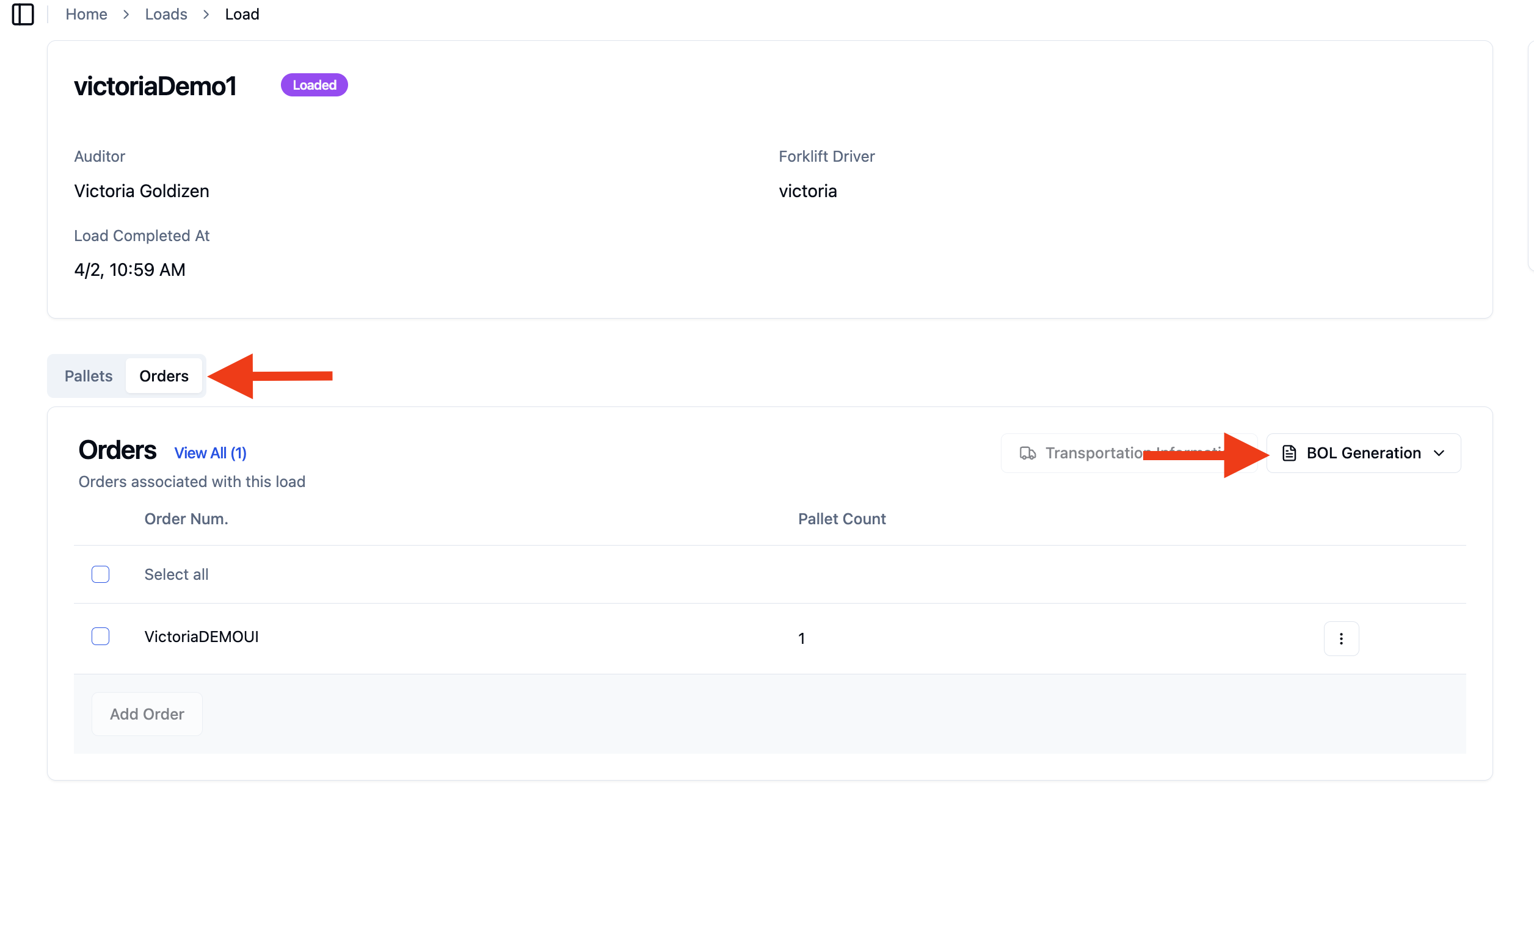Go to Home in the breadcrumb
This screenshot has height=935, width=1534.
tap(87, 14)
